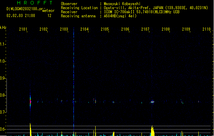Image resolution: width=214 pixels, height=136 pixels.
Task: Click the tall yellow intensity peak near 2101
Action: tap(31, 130)
